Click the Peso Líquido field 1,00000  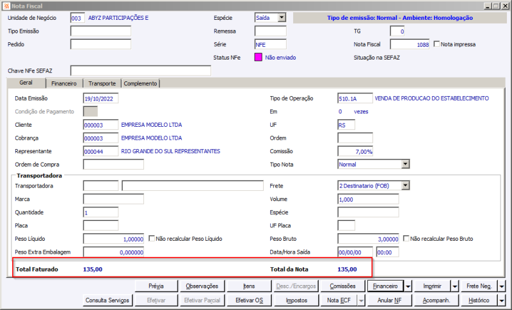click(x=113, y=239)
